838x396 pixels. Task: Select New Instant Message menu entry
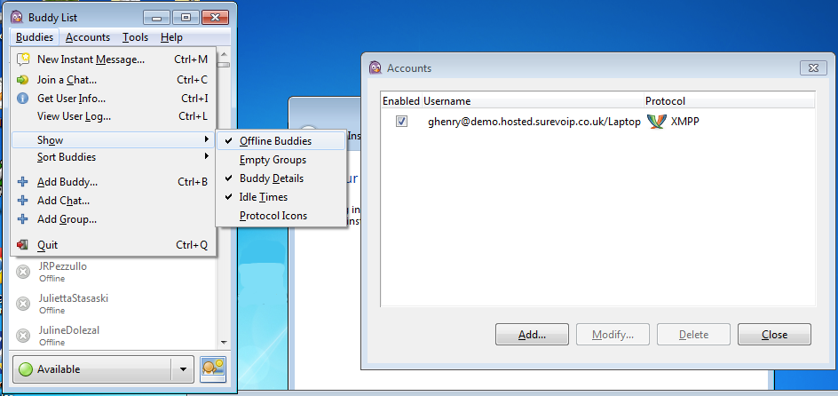coord(114,59)
